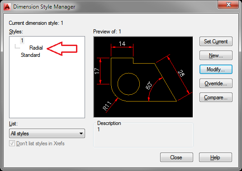Open Help for dimension styles
The width and height of the screenshot is (242, 171).
215,157
